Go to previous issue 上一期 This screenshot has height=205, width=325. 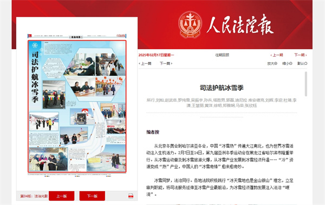(x=277, y=55)
